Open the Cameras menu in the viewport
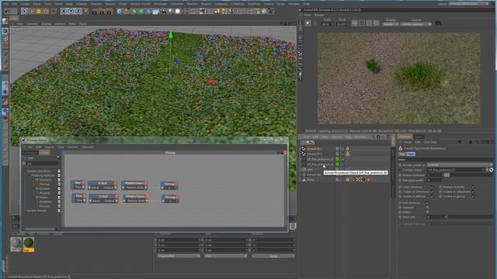This screenshot has height=279, width=497. (x=32, y=24)
